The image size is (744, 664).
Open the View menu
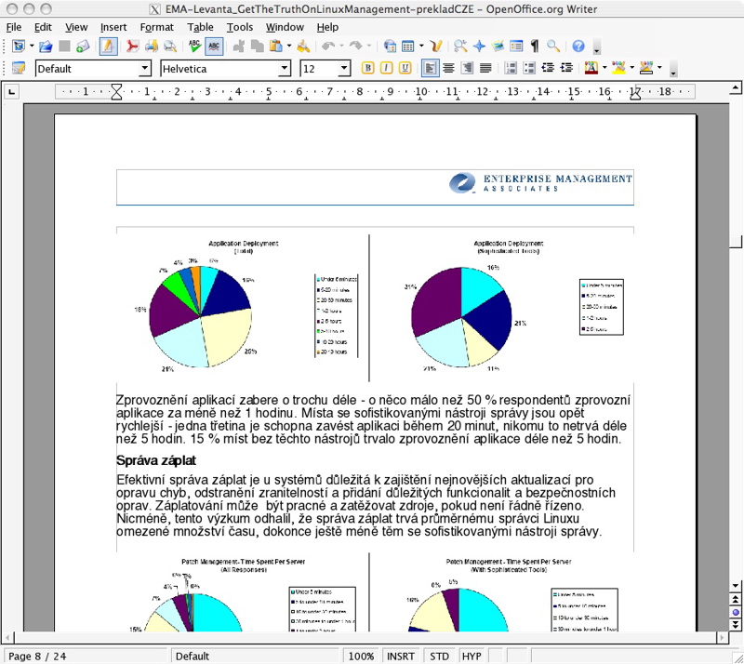[76, 28]
